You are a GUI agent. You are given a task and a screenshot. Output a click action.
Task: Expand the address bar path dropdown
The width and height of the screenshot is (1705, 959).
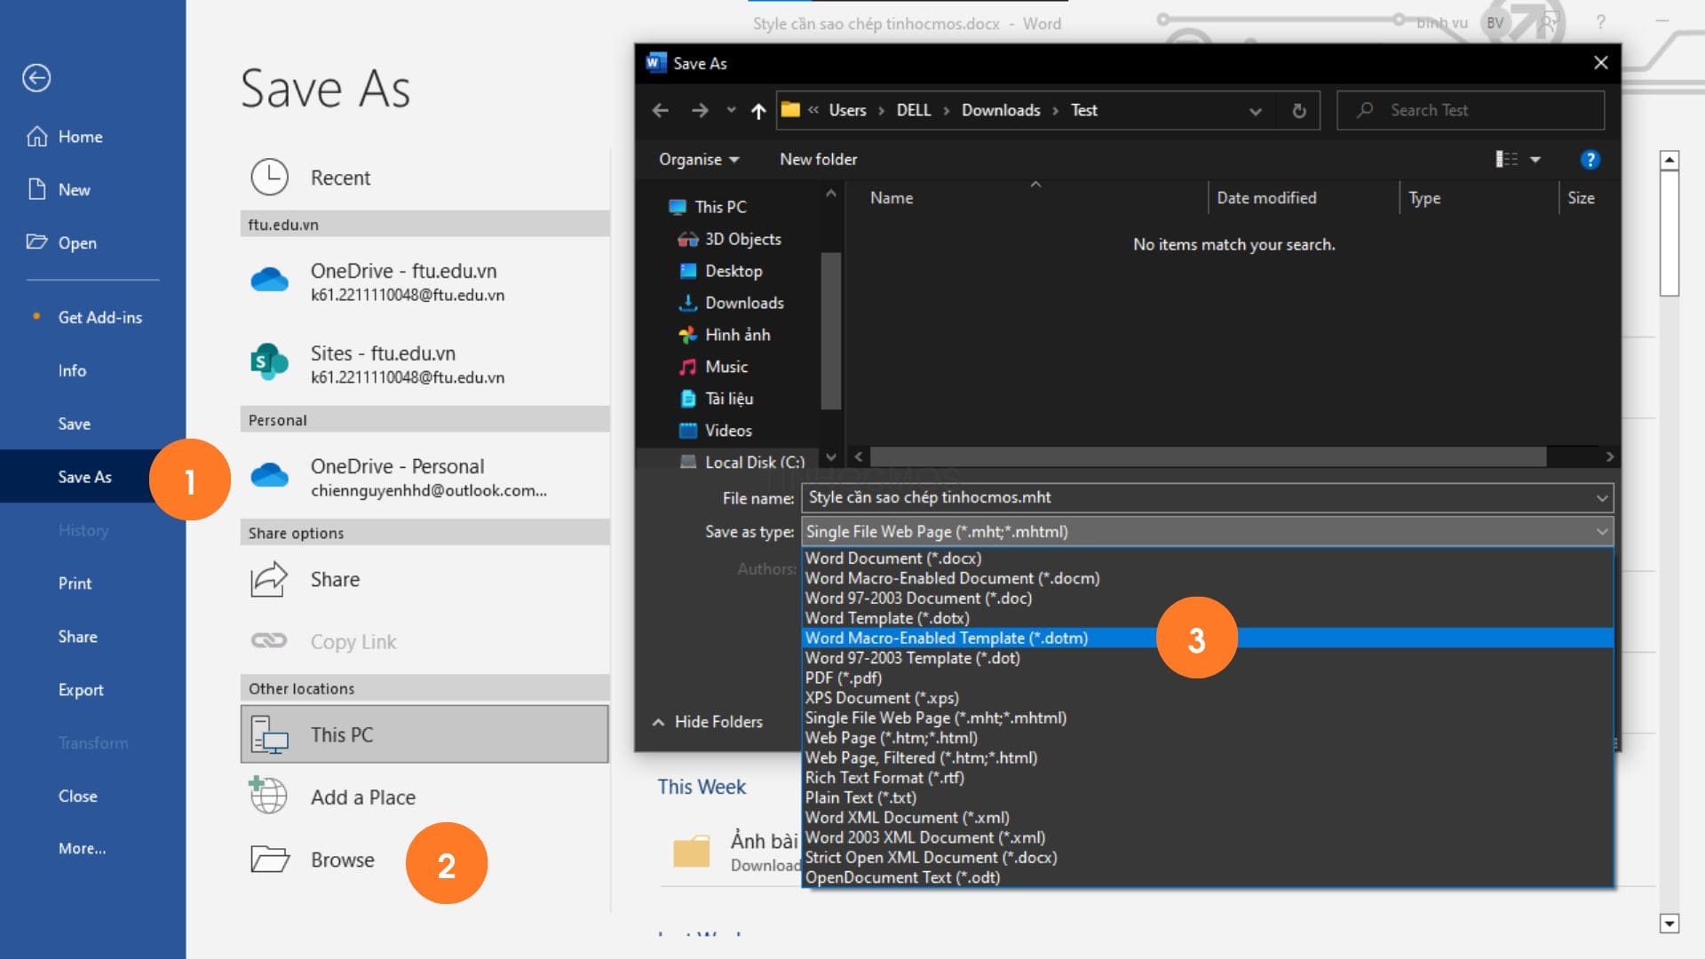click(x=1255, y=111)
